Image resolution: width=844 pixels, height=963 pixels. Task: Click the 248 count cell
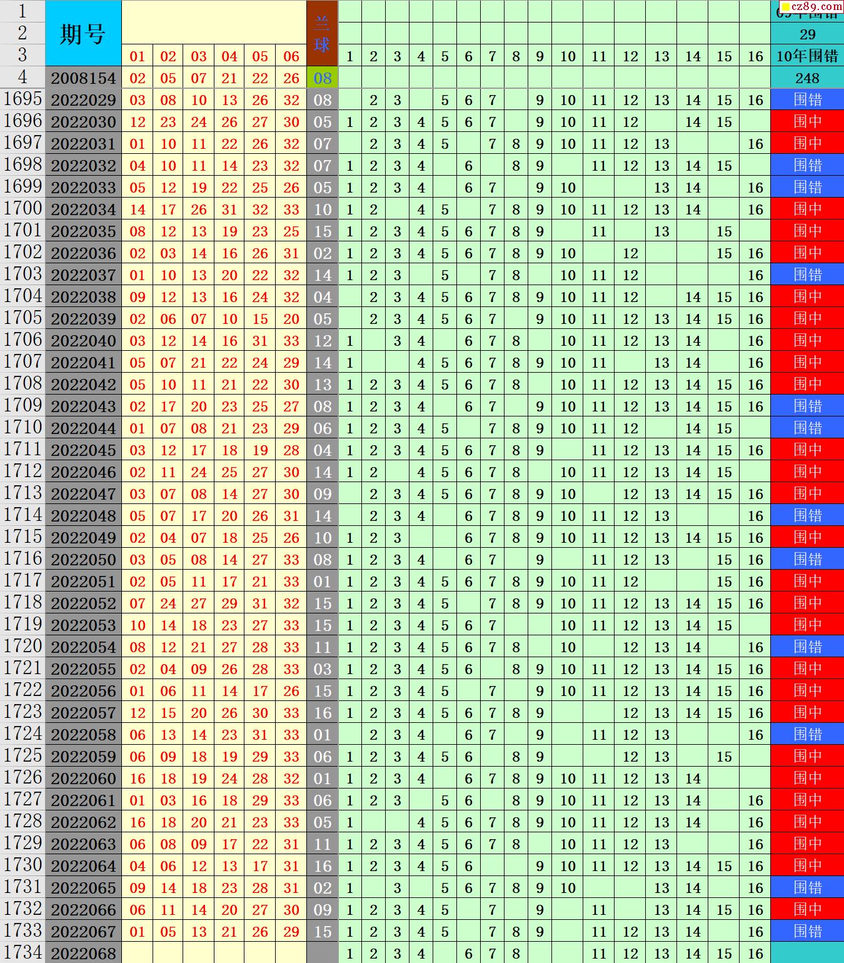tap(807, 78)
